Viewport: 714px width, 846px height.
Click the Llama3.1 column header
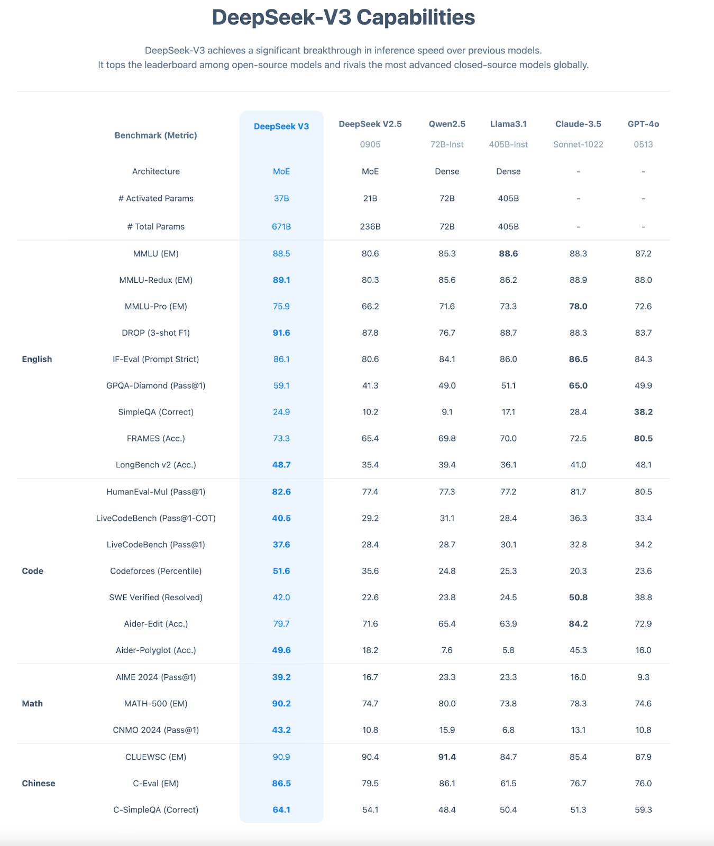pyautogui.click(x=508, y=124)
